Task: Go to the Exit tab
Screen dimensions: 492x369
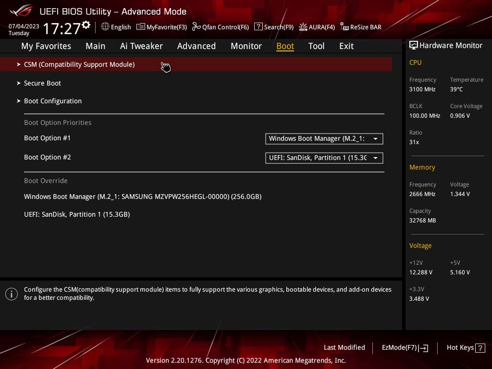Action: pos(346,46)
